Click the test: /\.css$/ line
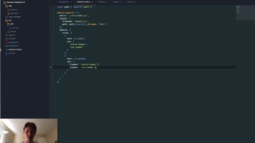 (76, 39)
